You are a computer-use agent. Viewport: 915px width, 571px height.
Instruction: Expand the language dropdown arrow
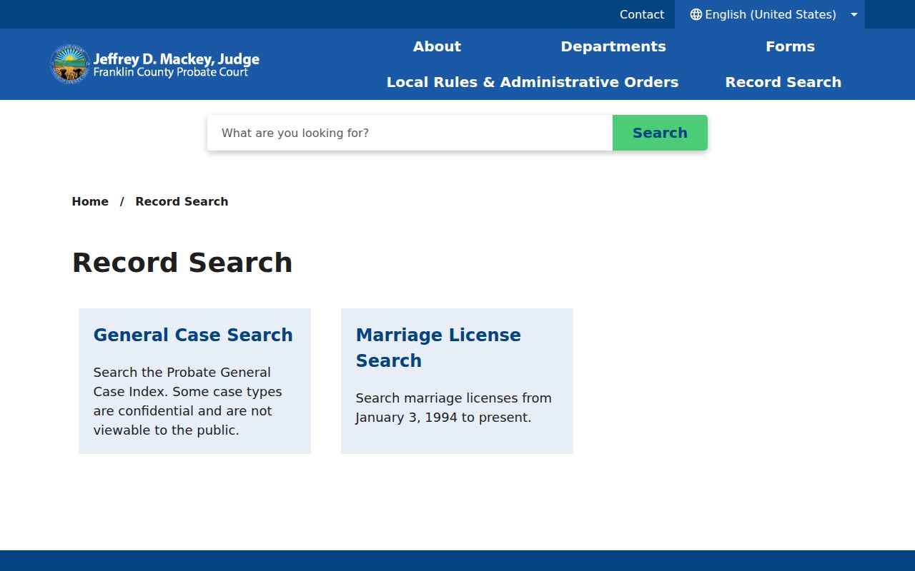[854, 14]
